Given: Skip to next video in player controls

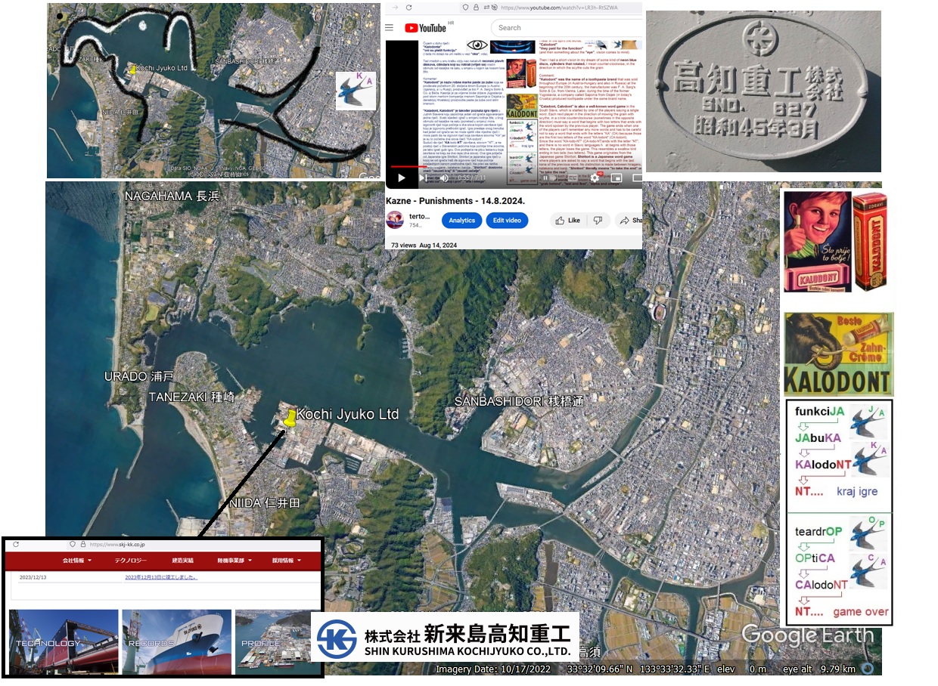Looking at the screenshot, I should click(x=423, y=178).
